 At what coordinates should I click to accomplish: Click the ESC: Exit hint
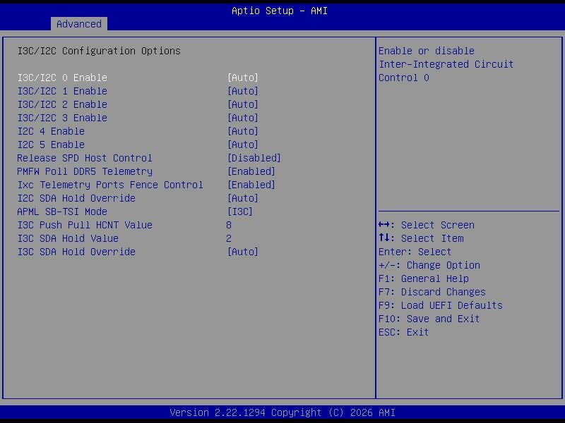[x=403, y=332]
